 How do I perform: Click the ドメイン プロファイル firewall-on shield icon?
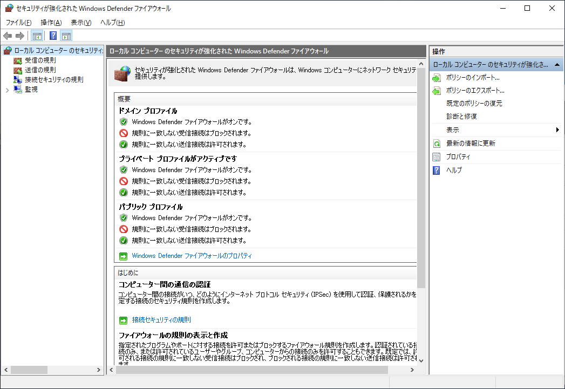[x=124, y=122]
